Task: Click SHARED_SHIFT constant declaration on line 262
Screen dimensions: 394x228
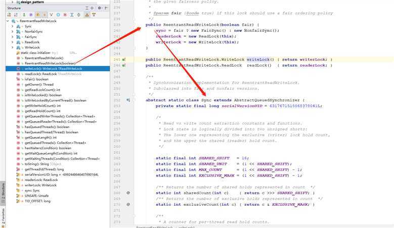Action: (214, 158)
